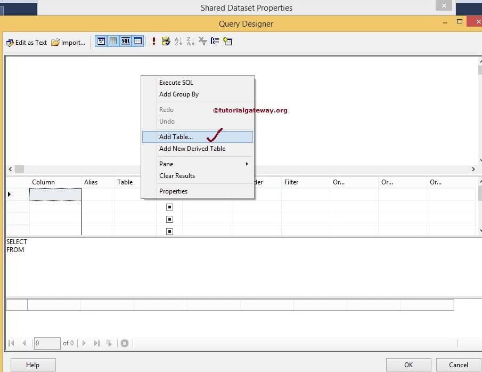
Task: Click the Alias column header
Action: coord(98,182)
